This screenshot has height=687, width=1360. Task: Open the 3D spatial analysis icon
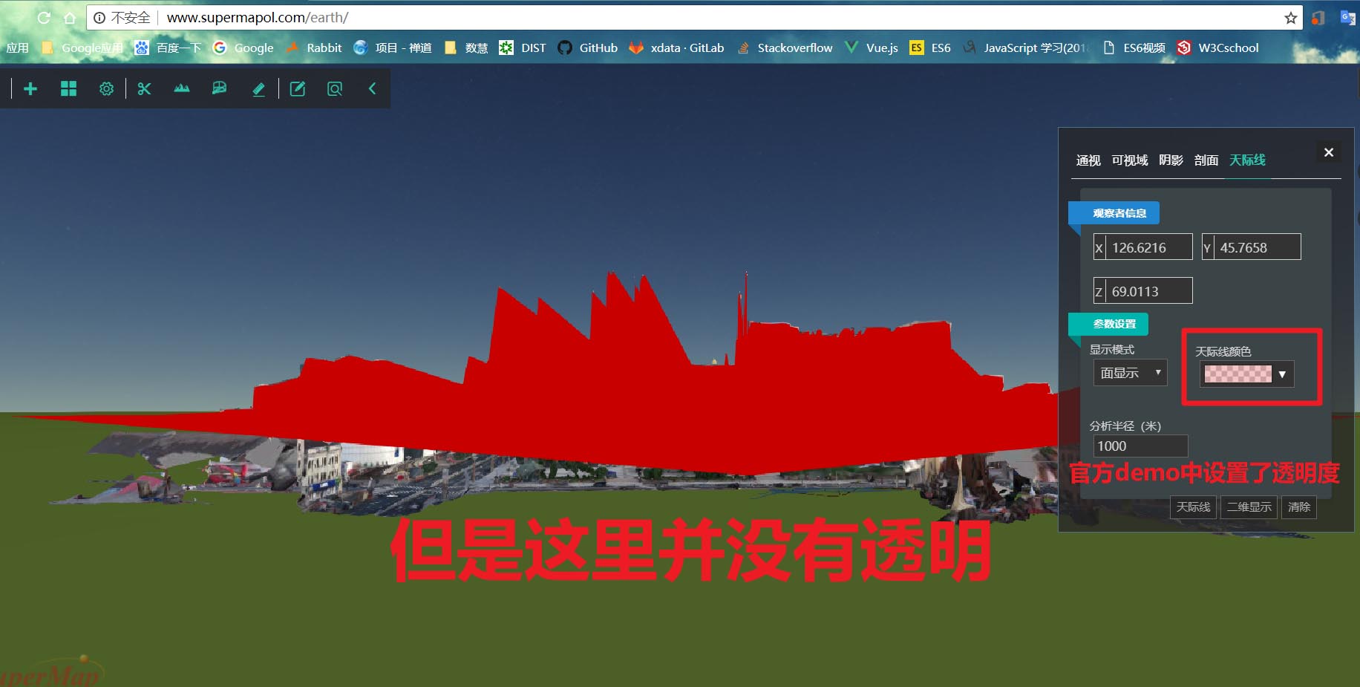220,88
